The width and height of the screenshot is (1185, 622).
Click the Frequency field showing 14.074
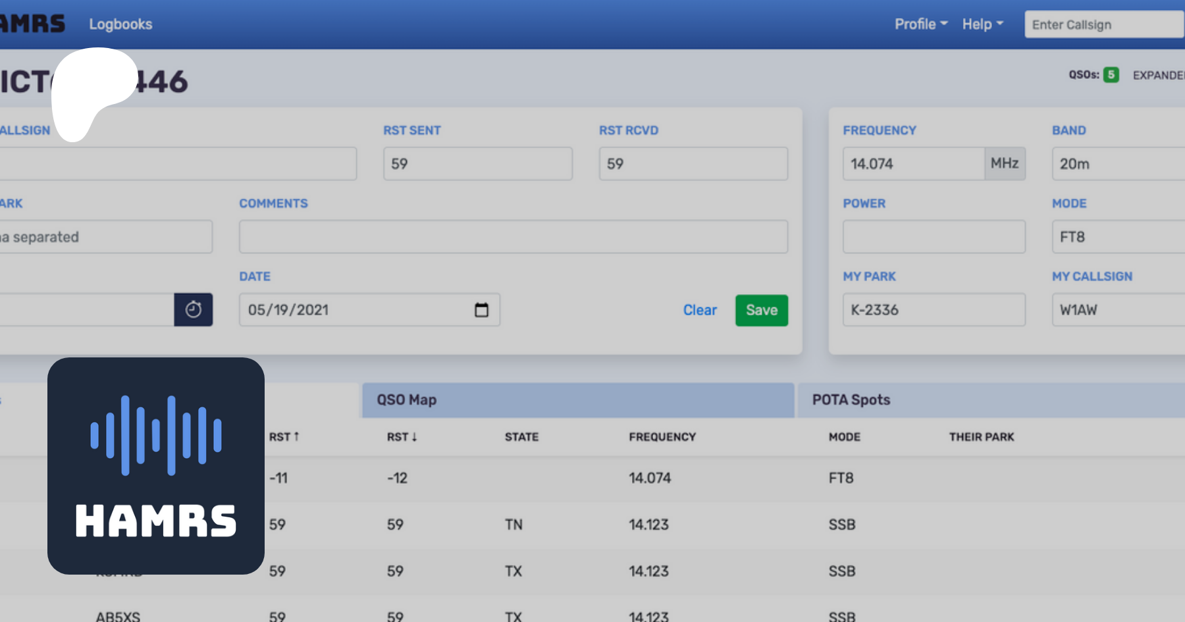click(912, 164)
